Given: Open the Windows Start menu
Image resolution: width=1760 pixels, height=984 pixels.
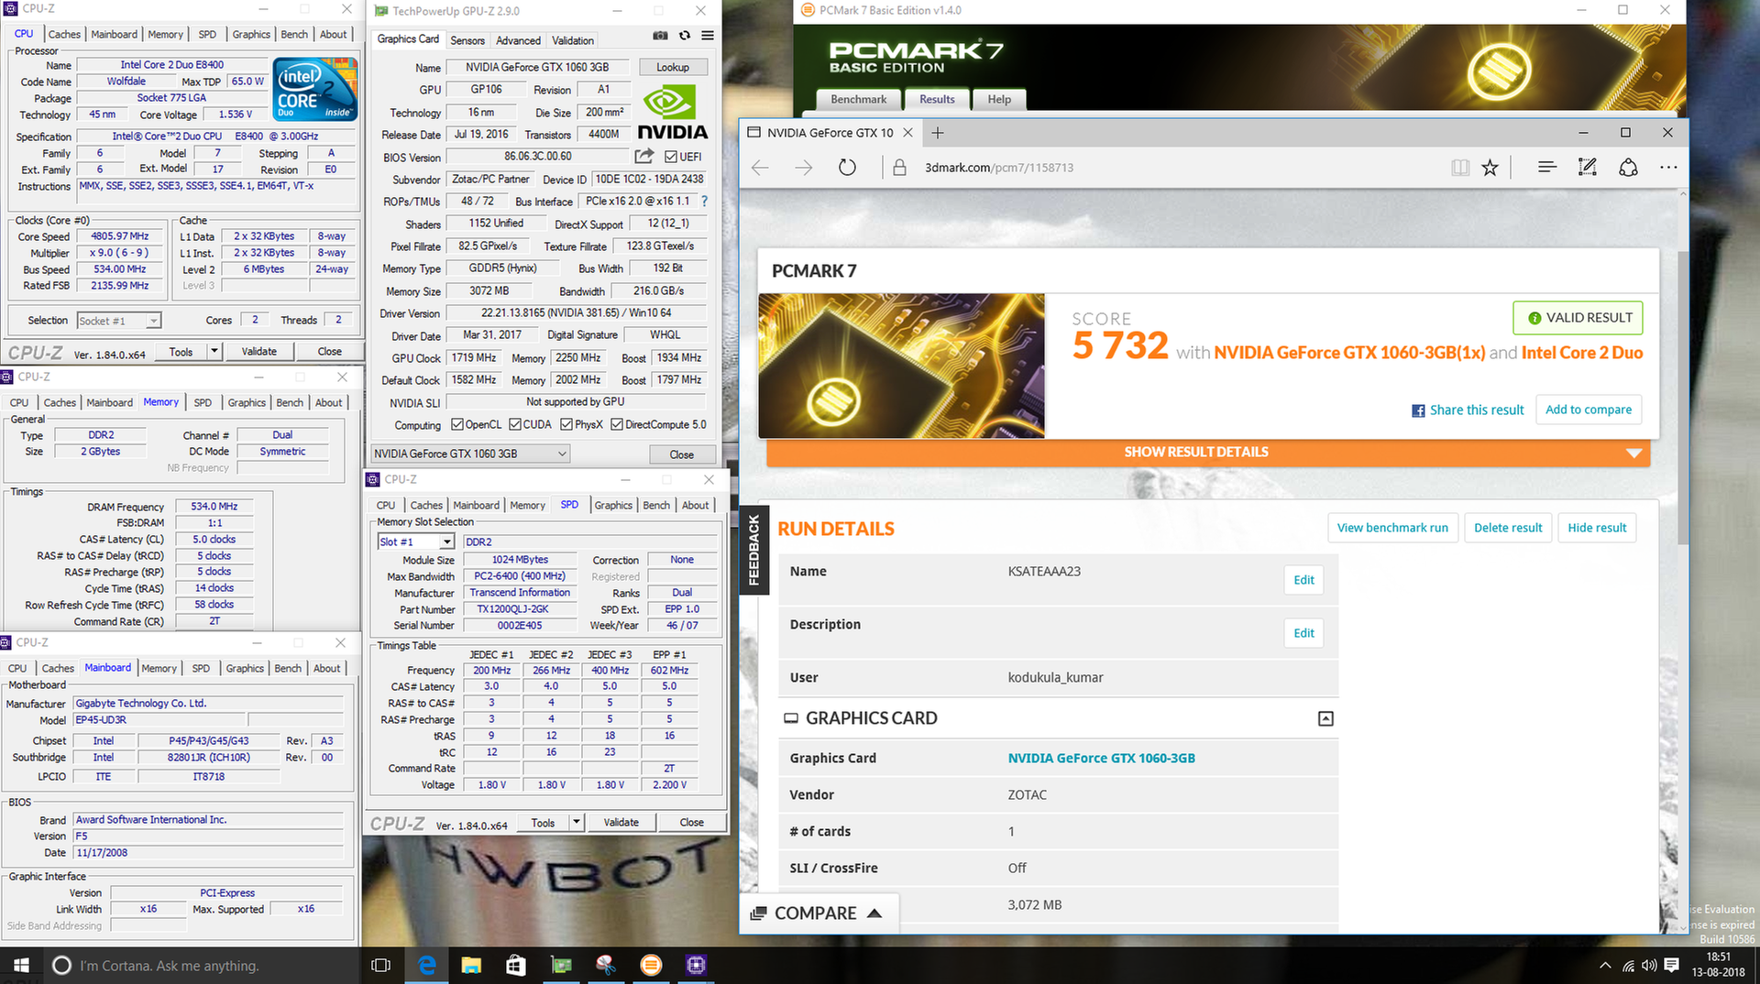Looking at the screenshot, I should pos(21,966).
